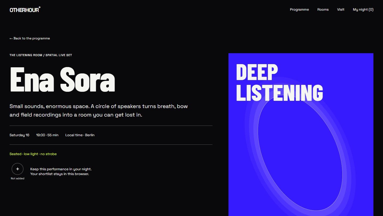Select the Saturday 16 date text
Screen dimensions: 383x216
[x=19, y=135]
